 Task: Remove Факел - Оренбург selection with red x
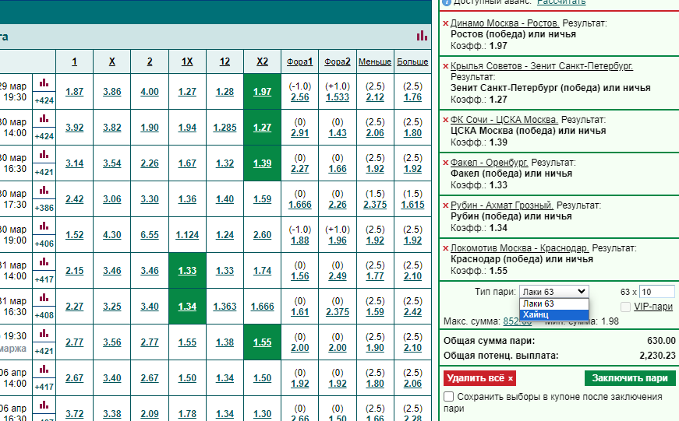click(446, 163)
